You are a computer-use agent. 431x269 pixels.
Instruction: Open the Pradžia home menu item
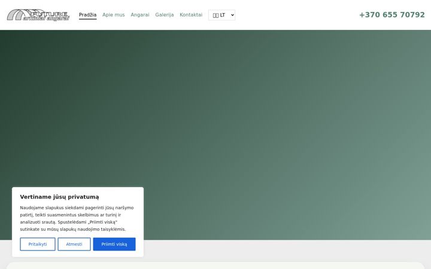[x=87, y=15]
